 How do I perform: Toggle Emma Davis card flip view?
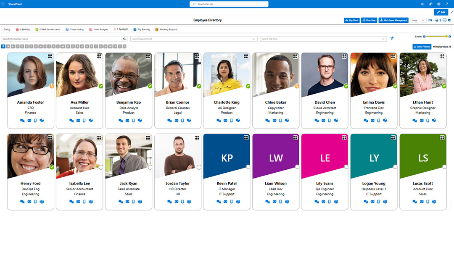pyautogui.click(x=393, y=56)
